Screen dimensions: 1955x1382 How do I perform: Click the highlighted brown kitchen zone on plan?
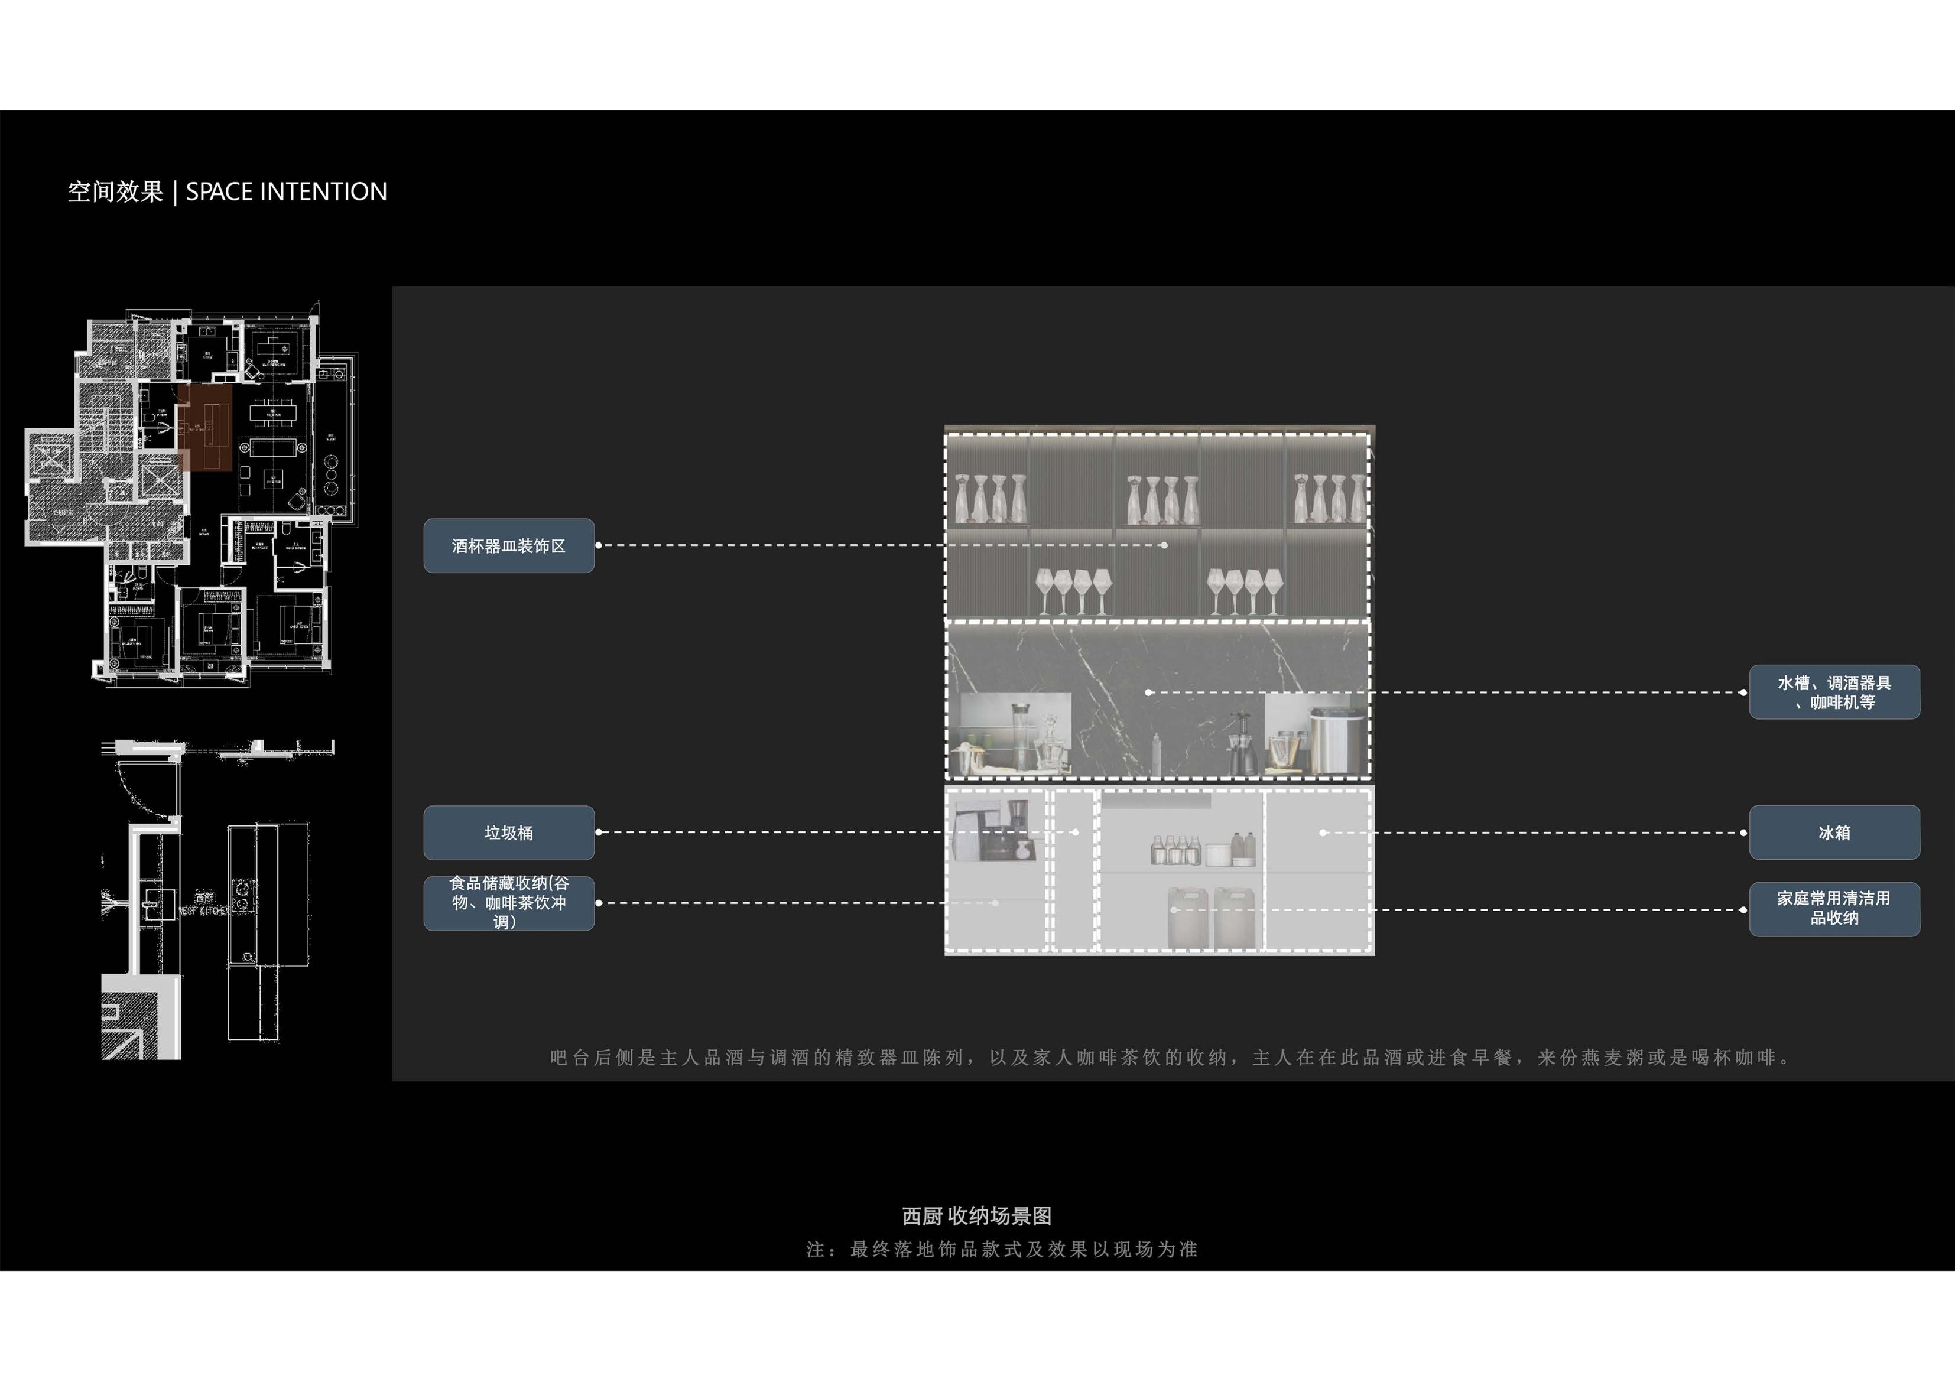[x=205, y=427]
